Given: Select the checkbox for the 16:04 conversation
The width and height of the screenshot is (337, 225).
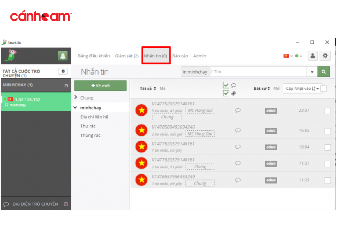Looking at the screenshot, I should tap(327, 148).
